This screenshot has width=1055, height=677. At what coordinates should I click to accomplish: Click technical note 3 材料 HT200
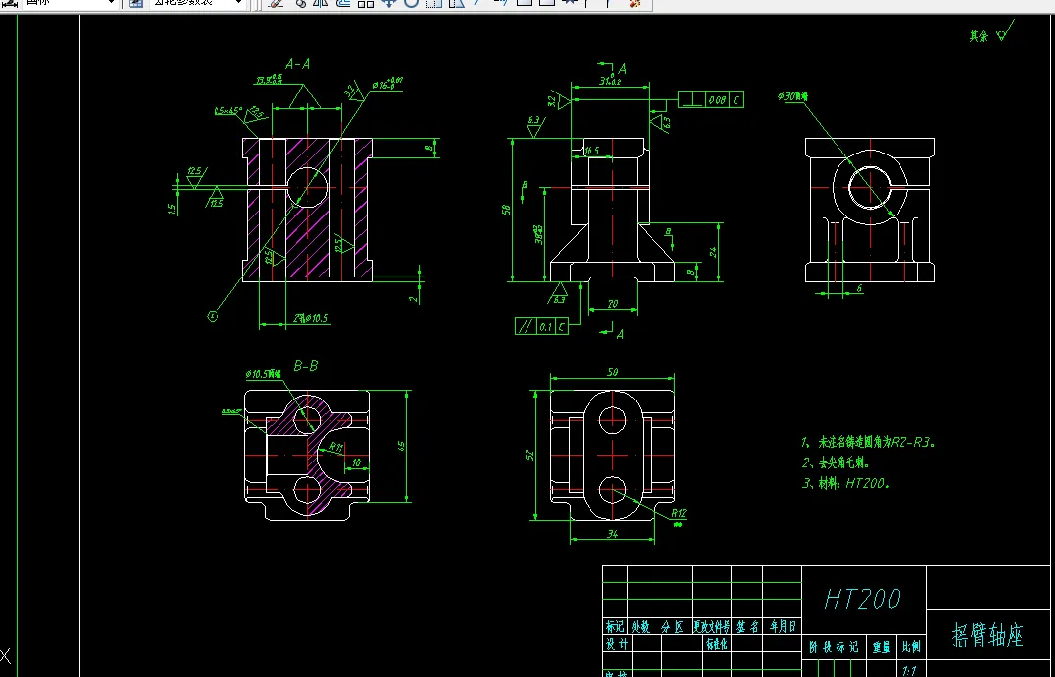(845, 483)
